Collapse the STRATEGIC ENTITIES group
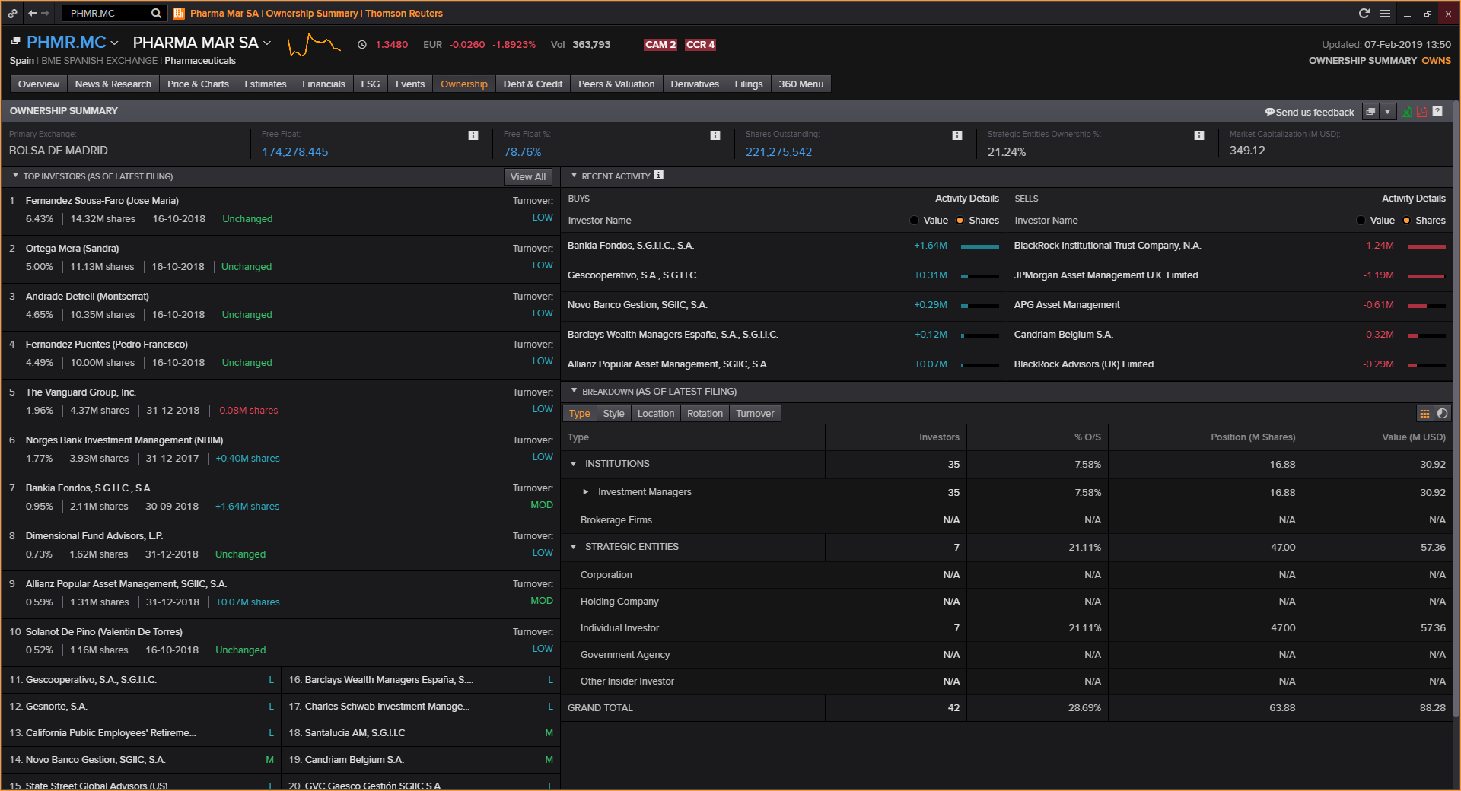The height and width of the screenshot is (791, 1461). [574, 547]
